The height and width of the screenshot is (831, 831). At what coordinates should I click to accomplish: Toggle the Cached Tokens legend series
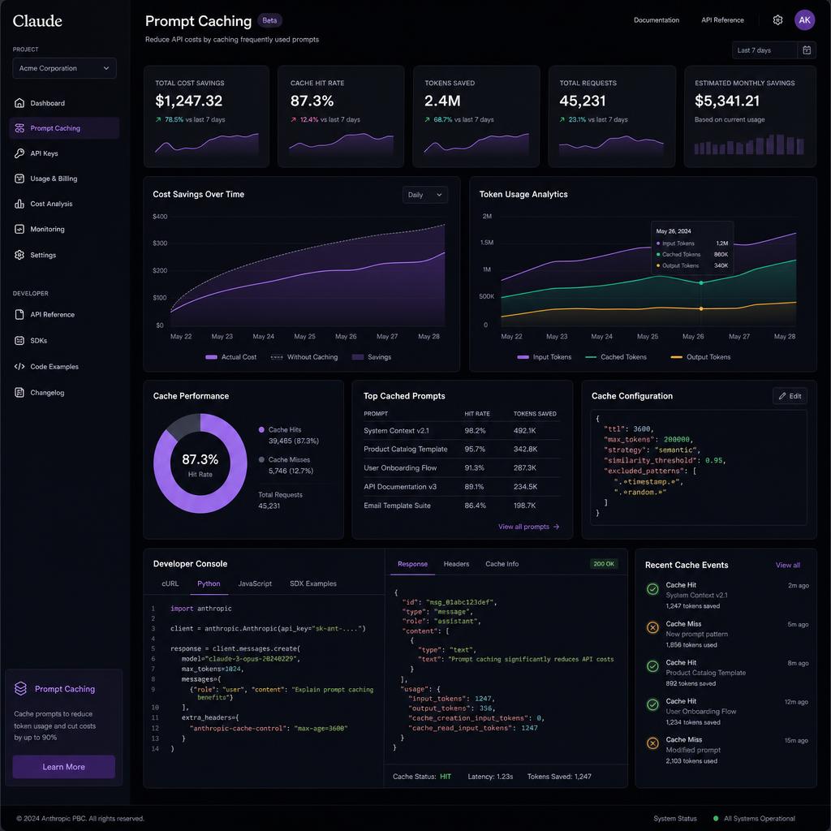point(616,357)
